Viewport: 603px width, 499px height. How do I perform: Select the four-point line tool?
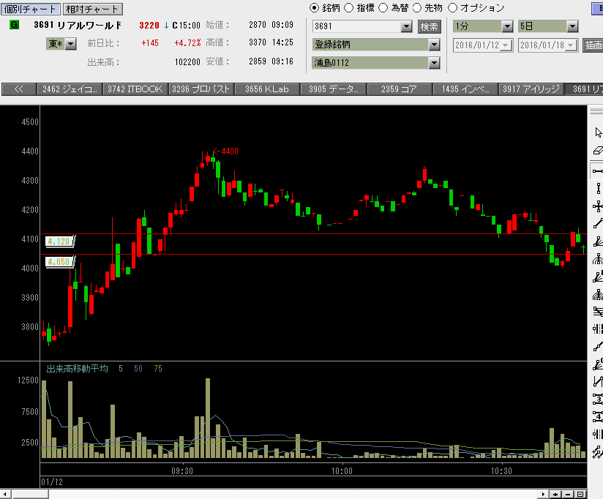(x=598, y=417)
